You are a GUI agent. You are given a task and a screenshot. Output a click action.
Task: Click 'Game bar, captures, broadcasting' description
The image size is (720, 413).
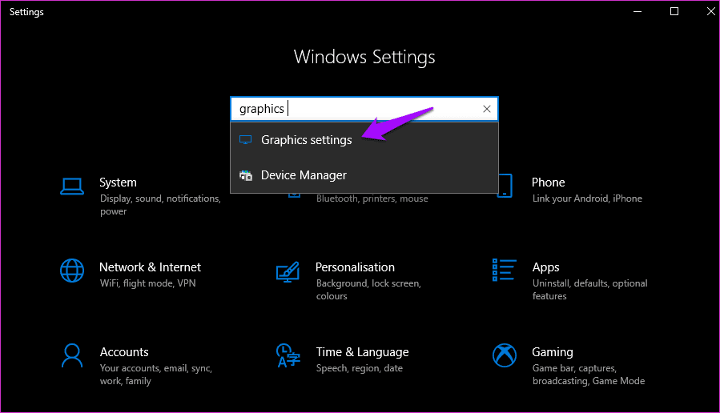click(x=588, y=375)
